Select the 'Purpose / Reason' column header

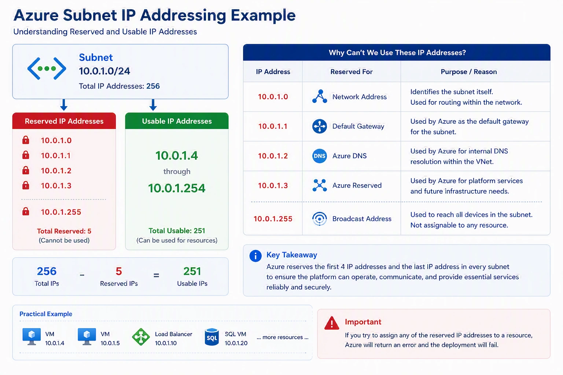coord(469,72)
